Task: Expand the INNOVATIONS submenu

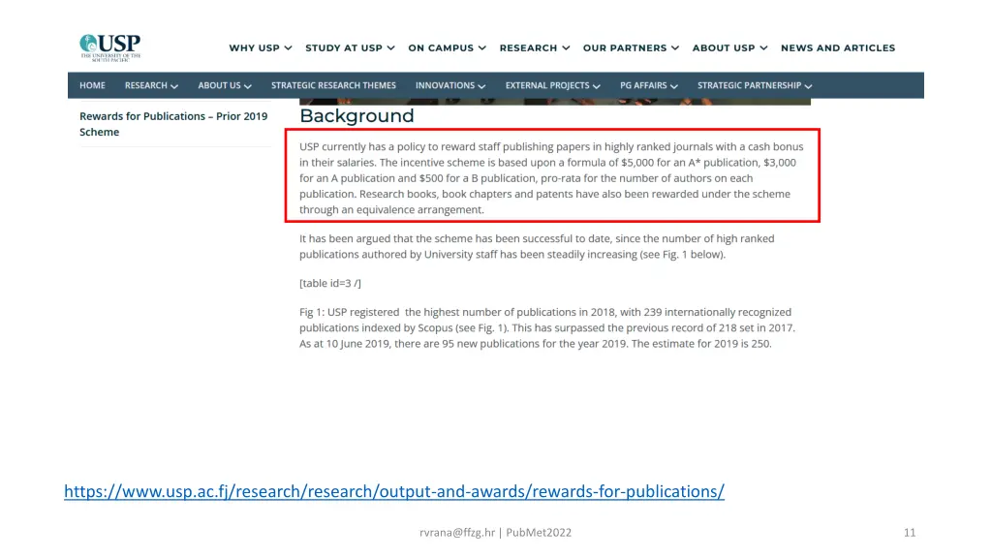Action: [450, 85]
